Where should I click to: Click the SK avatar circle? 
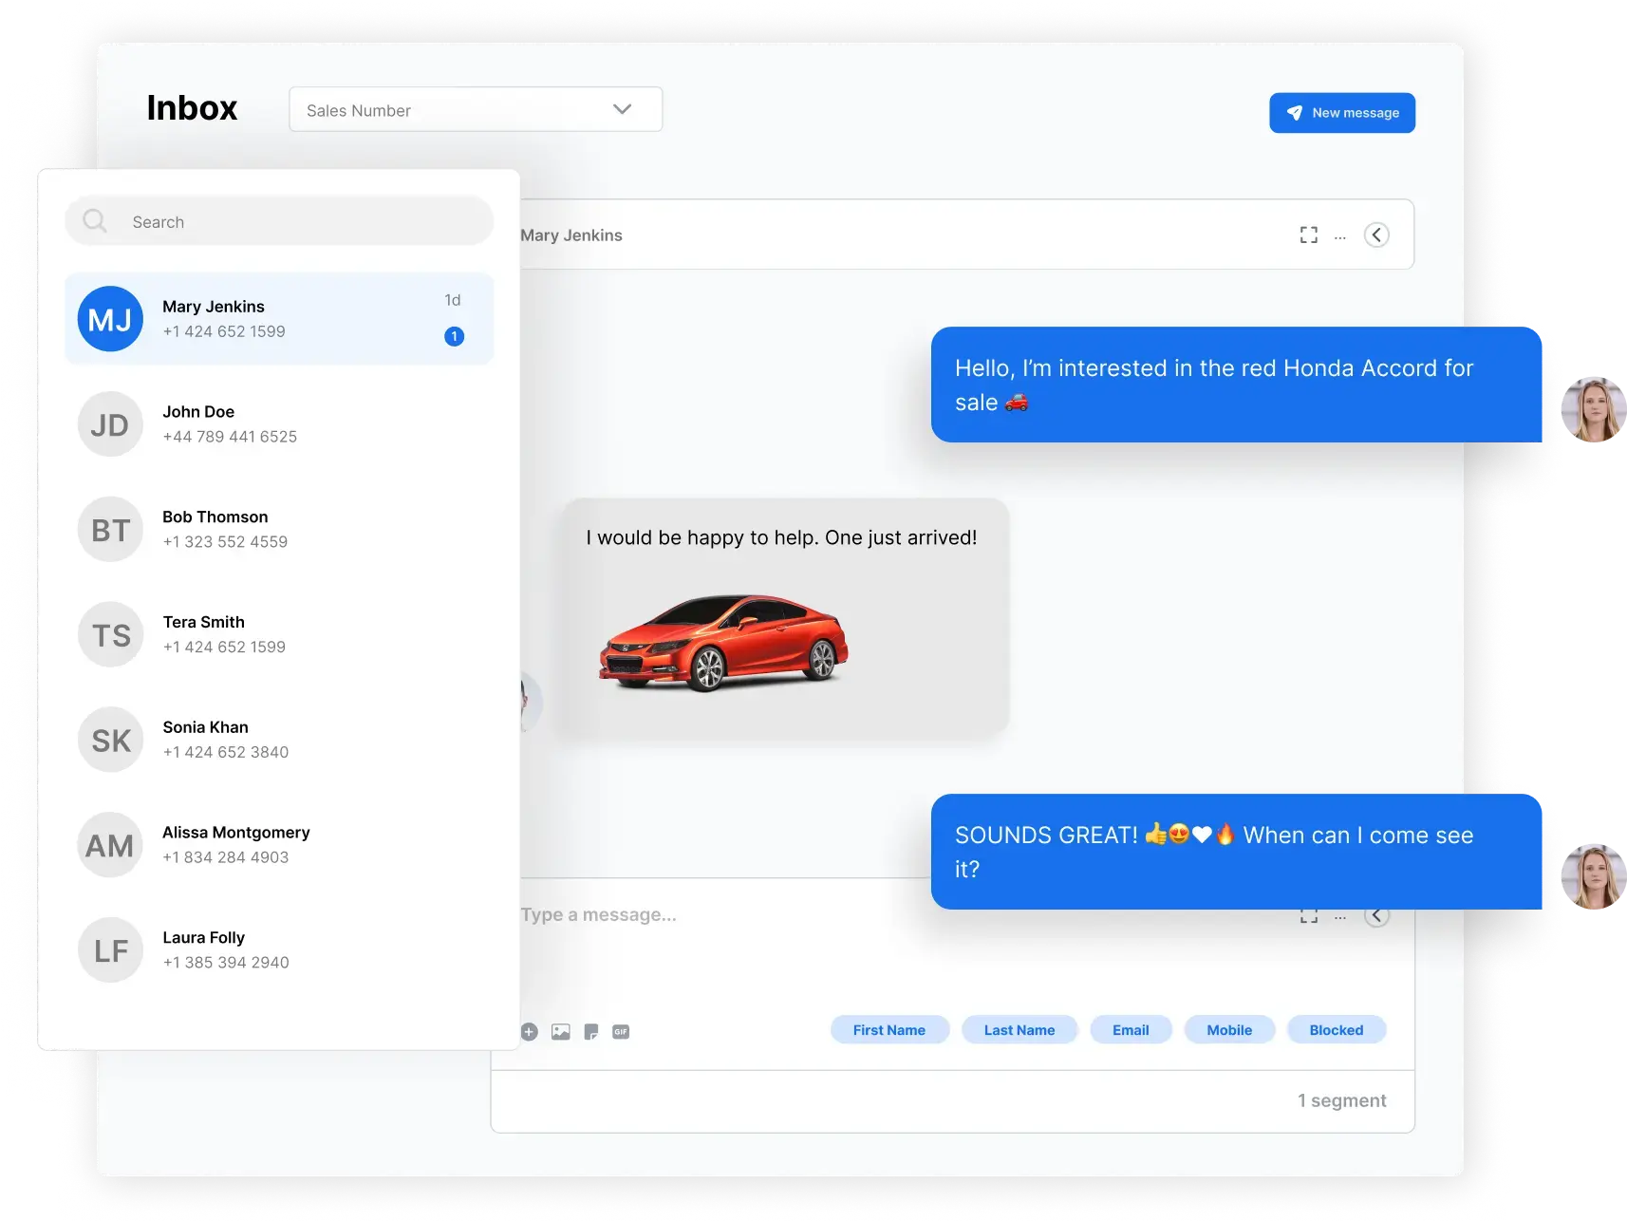coord(110,740)
